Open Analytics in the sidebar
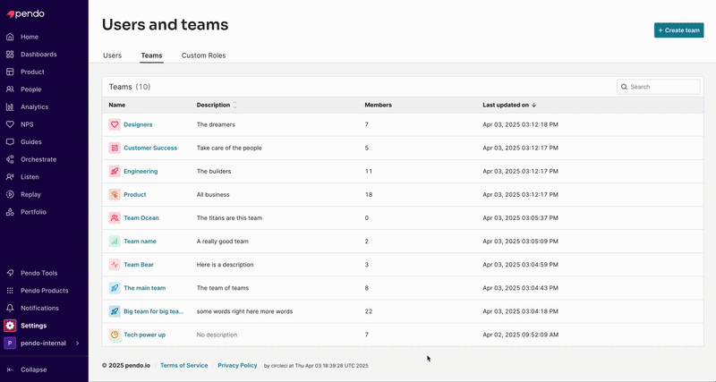Image resolution: width=716 pixels, height=382 pixels. pyautogui.click(x=34, y=106)
